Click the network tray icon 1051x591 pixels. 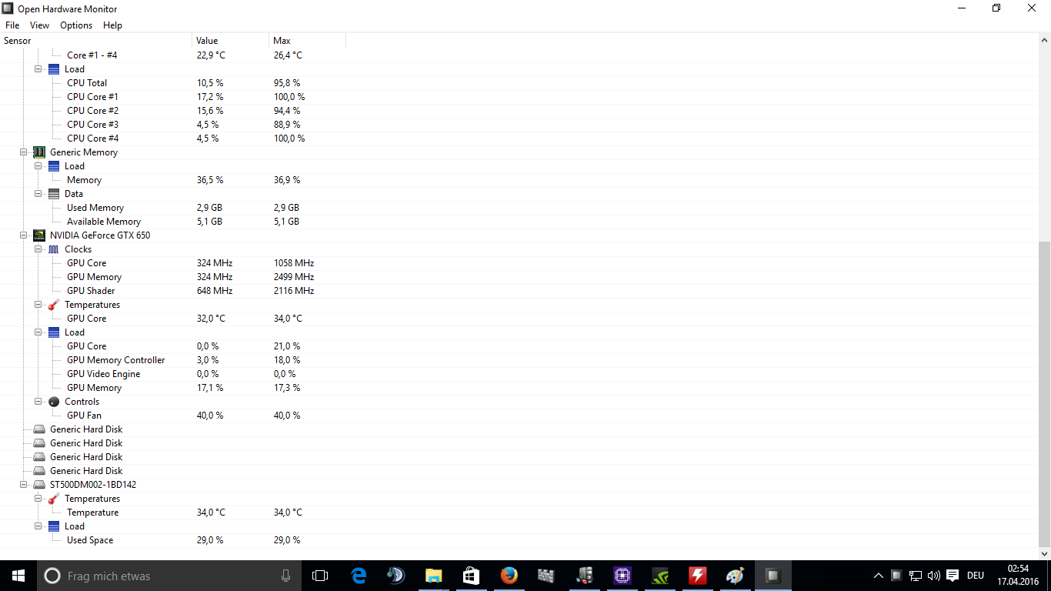(x=916, y=576)
